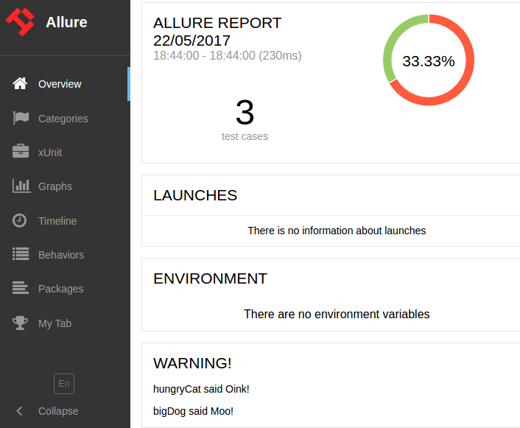Open the En language selector
Viewport: 520px width, 428px height.
pyautogui.click(x=64, y=384)
